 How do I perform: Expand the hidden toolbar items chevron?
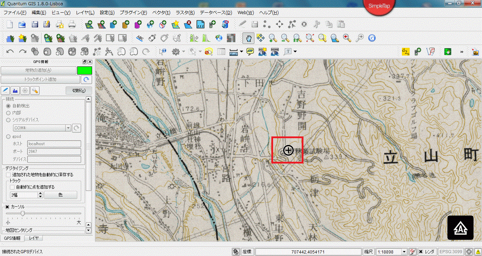pos(462,52)
